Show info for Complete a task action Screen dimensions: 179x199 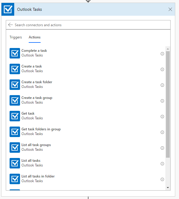[162, 54]
